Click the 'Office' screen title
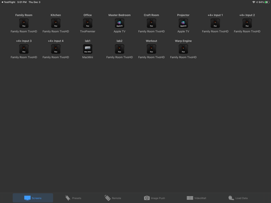 [x=87, y=15]
